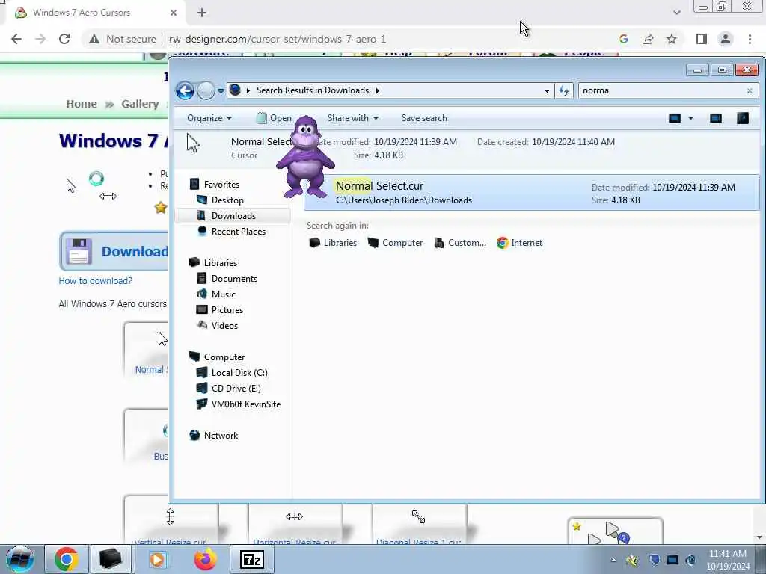Click Chrome back arrow
This screenshot has width=766, height=574.
tap(16, 39)
